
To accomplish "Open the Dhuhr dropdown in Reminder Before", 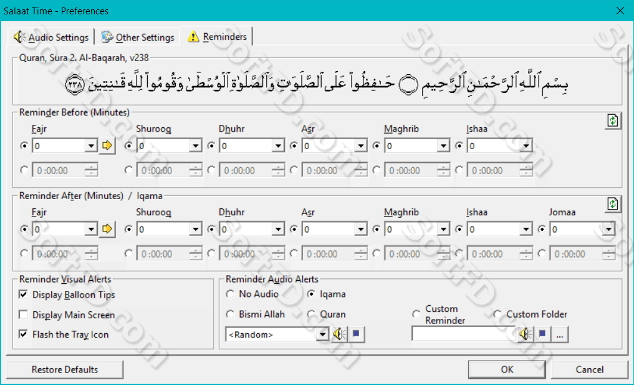I will [x=278, y=146].
